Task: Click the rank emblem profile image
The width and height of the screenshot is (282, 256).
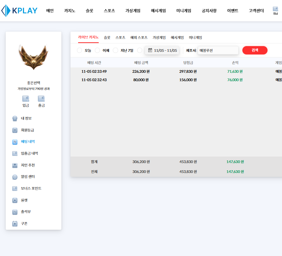Action: coord(34,57)
